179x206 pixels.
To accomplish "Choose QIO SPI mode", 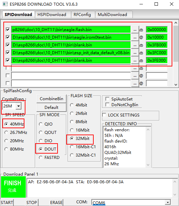I will click(x=46, y=124).
